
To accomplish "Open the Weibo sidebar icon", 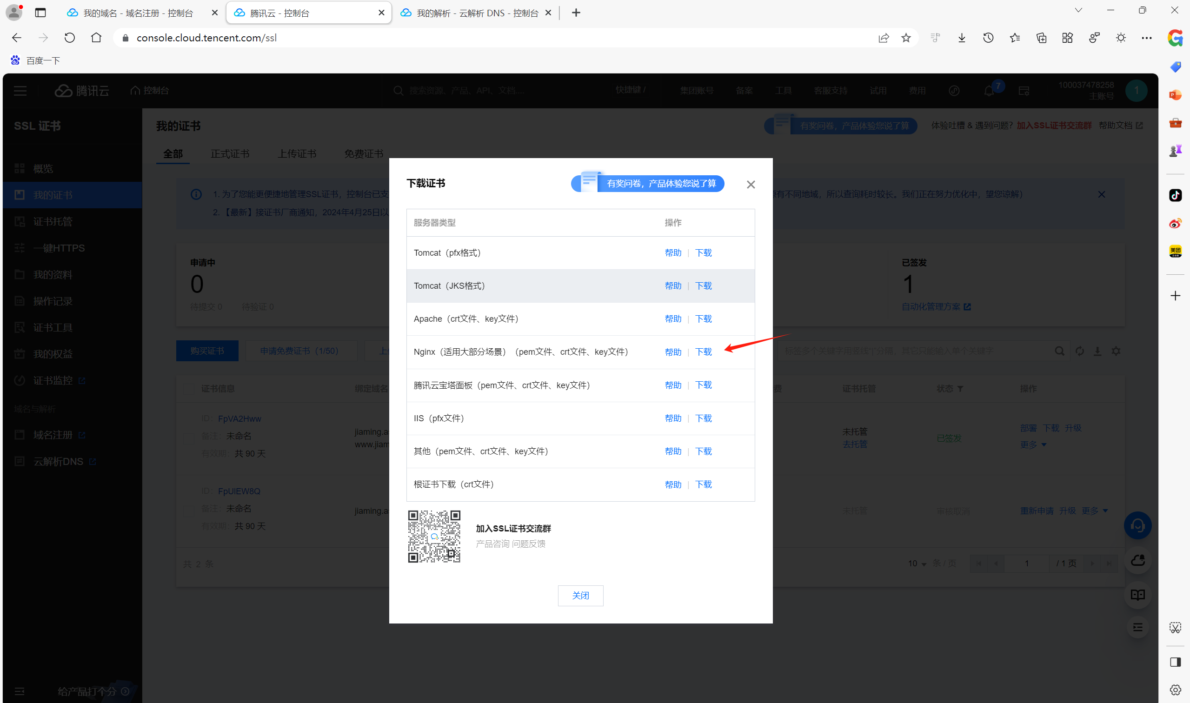I will (1175, 223).
